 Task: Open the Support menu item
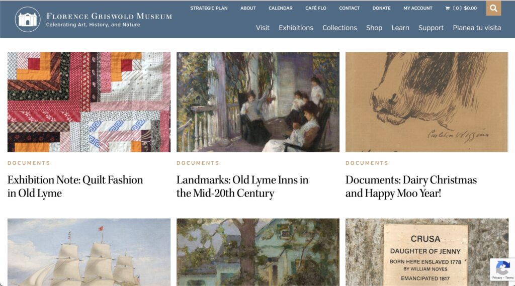(431, 28)
